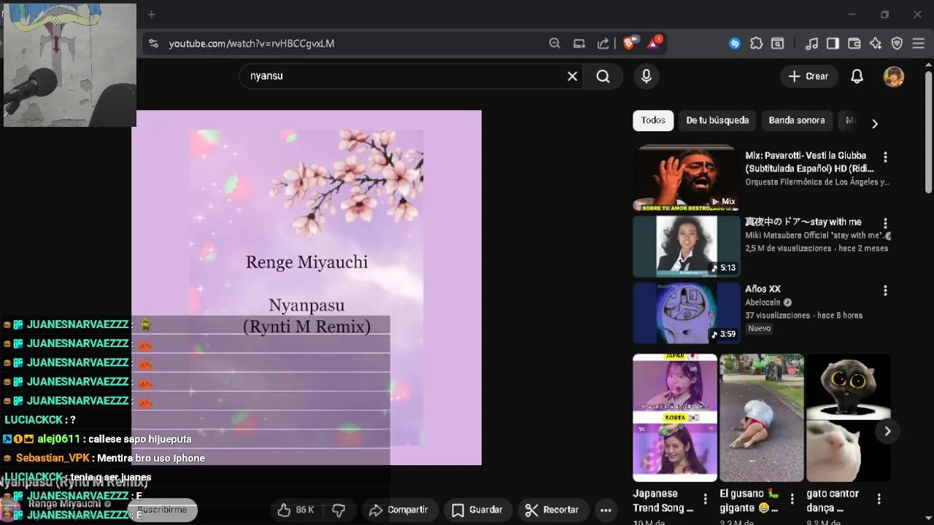
Task: Toggle the browser sidebar panel icon
Action: click(833, 44)
